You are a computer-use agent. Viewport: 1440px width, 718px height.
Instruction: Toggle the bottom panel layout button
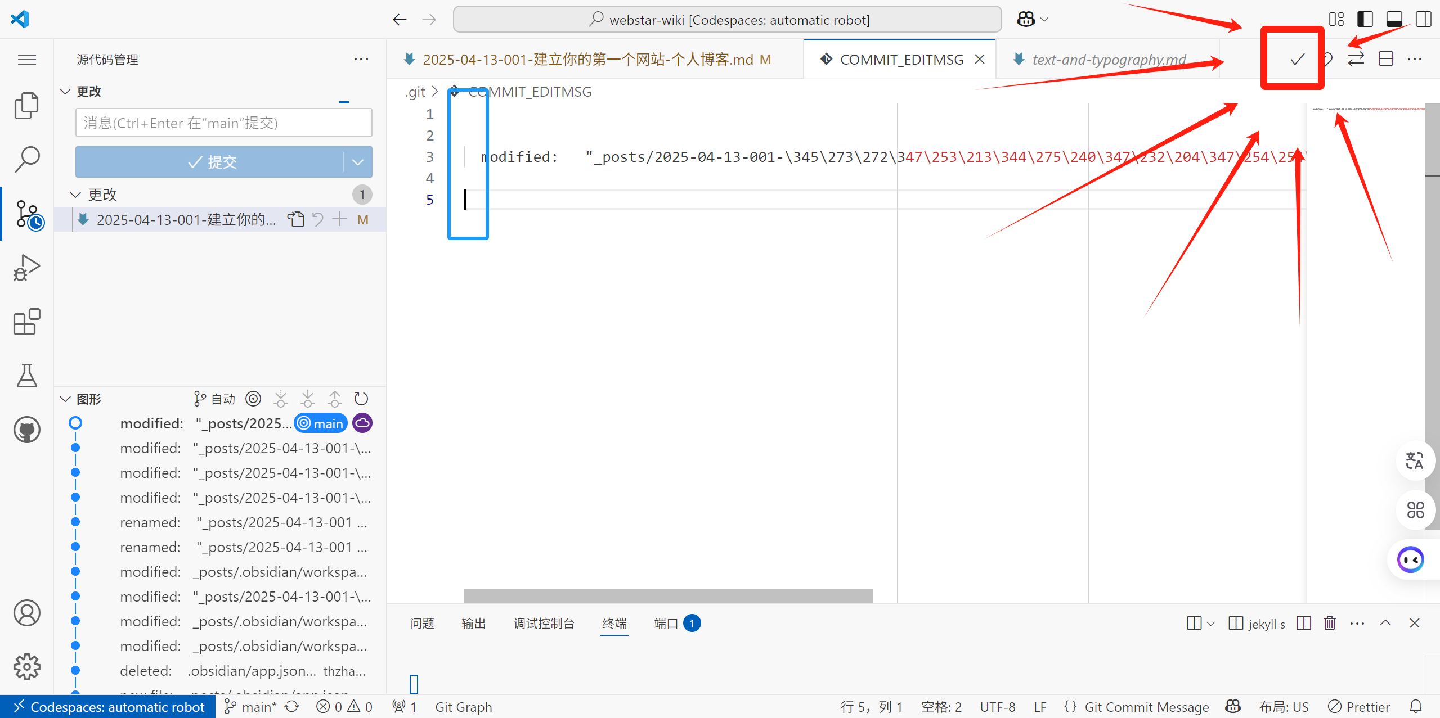(x=1394, y=19)
